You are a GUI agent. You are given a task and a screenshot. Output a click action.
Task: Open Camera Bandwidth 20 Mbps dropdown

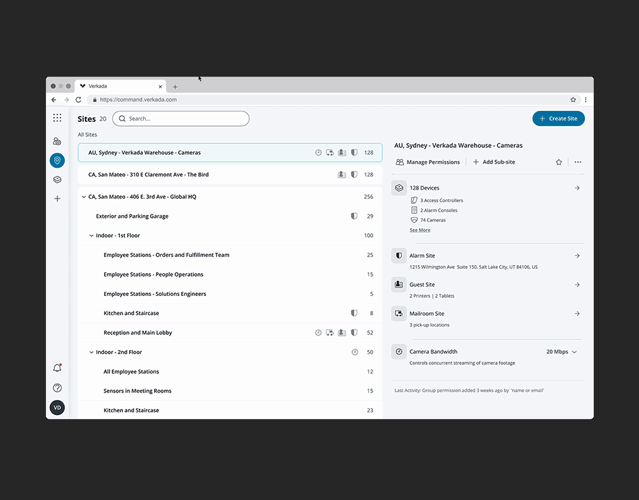click(562, 351)
